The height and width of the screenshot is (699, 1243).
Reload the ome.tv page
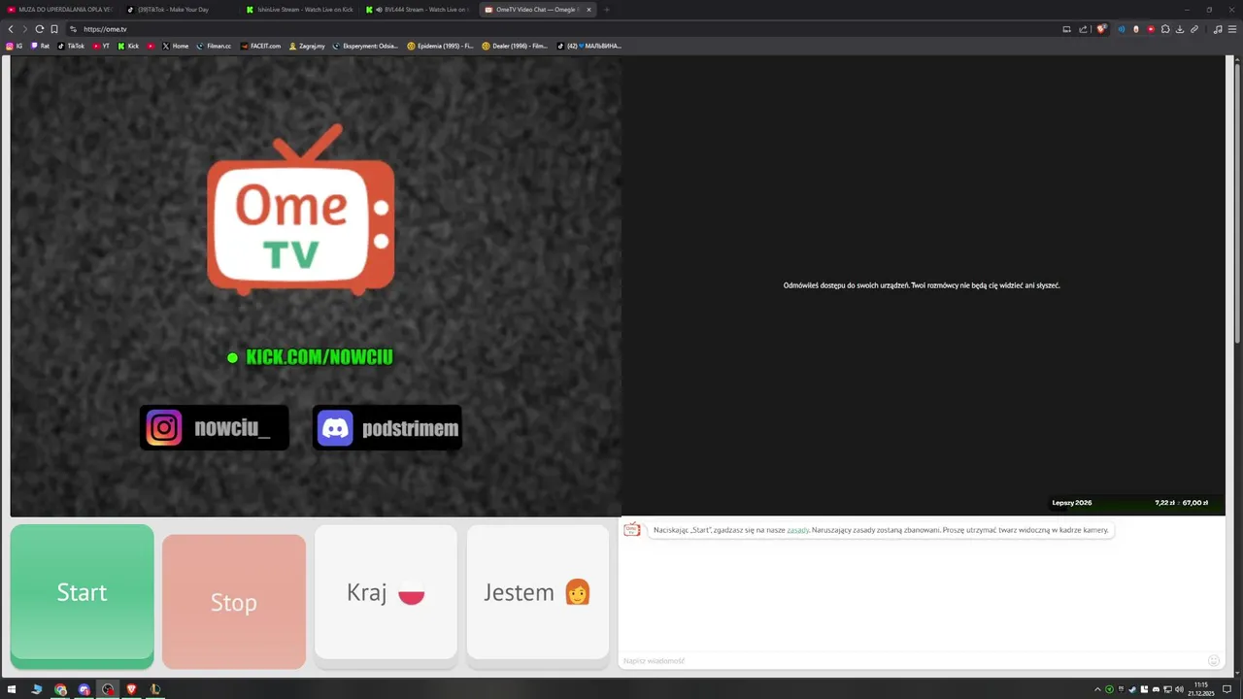pyautogui.click(x=40, y=29)
